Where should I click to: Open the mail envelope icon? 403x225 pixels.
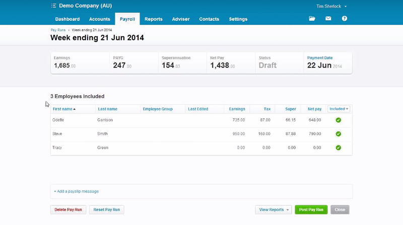click(x=328, y=19)
